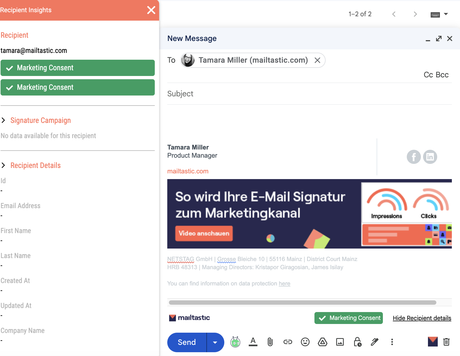
Task: Click the Subject input field
Action: [x=310, y=94]
